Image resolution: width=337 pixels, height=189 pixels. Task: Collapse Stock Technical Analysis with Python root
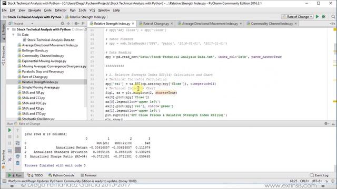click(x=8, y=29)
